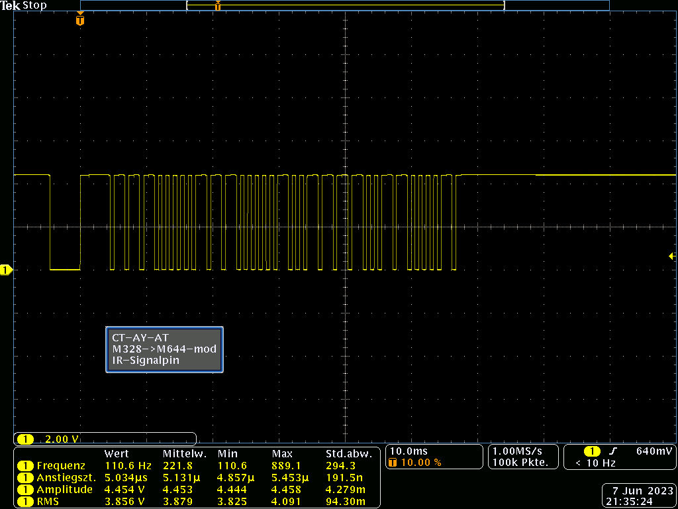Click the 640mV trigger level readout
Viewport: 678px width, 509px height.
click(655, 451)
